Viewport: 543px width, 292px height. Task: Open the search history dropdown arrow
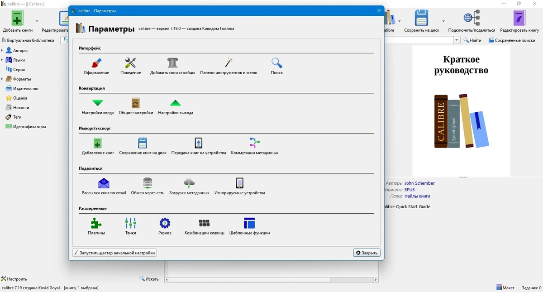coord(457,40)
